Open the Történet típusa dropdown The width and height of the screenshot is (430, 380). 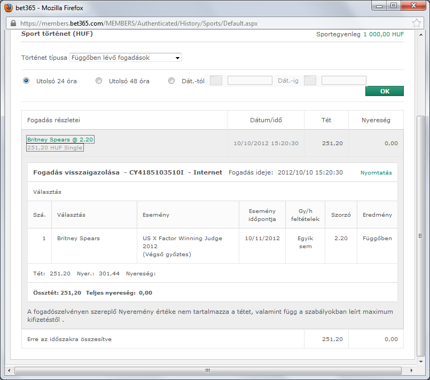point(126,58)
